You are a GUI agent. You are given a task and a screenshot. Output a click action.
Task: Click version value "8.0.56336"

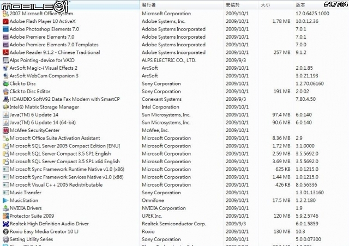[306, 185]
